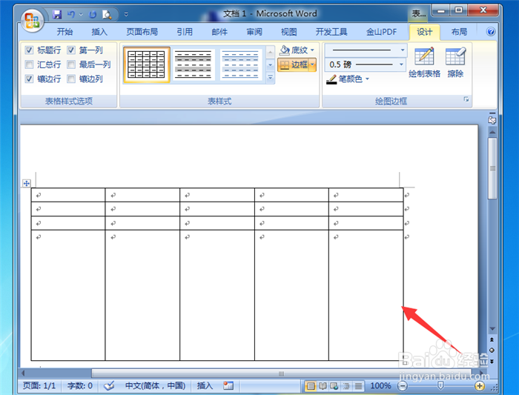Click the 底纹 shading paint bucket
This screenshot has width=519, height=395.
tap(284, 50)
